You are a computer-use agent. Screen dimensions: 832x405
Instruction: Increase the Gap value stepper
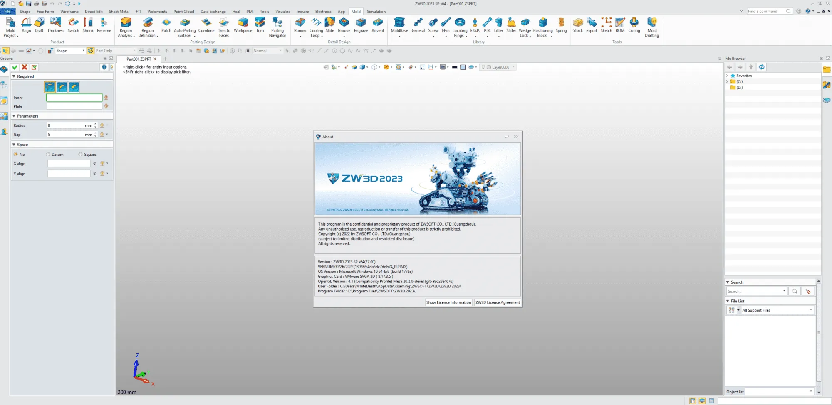95,133
